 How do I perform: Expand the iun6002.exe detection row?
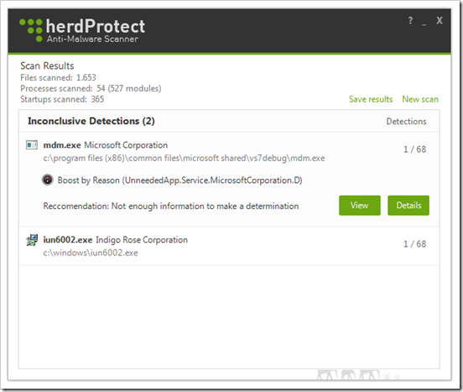tap(229, 246)
